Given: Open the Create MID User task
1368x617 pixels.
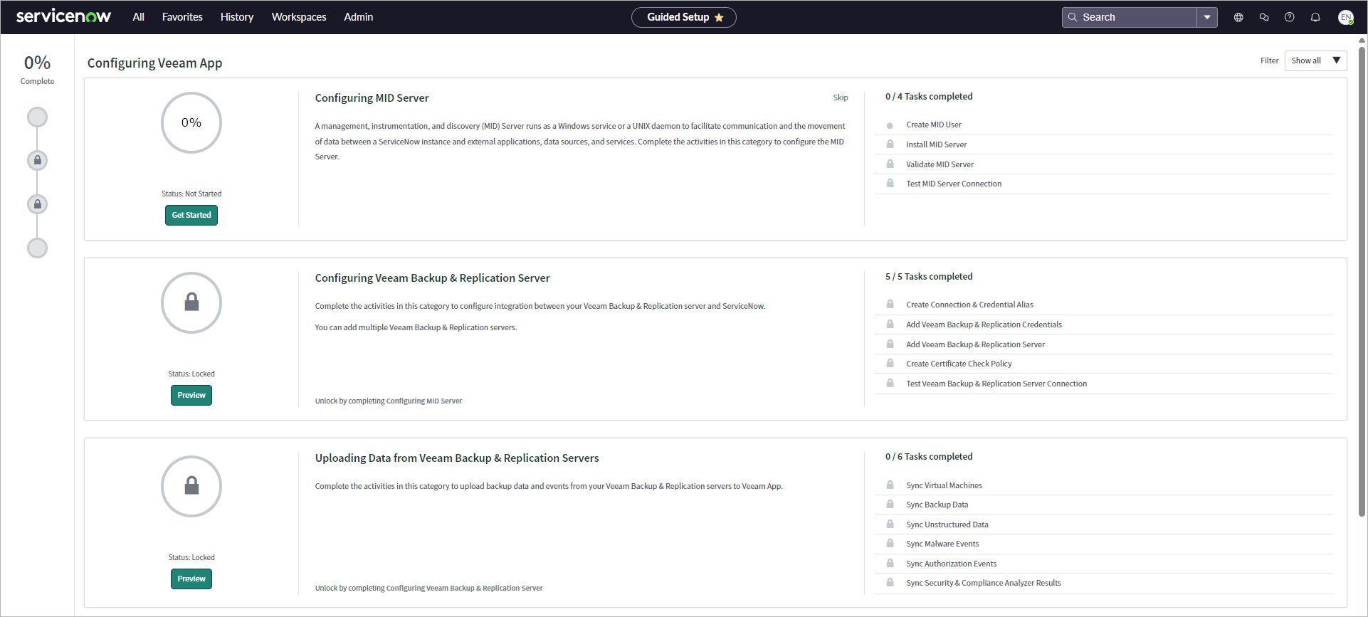Looking at the screenshot, I should [934, 125].
